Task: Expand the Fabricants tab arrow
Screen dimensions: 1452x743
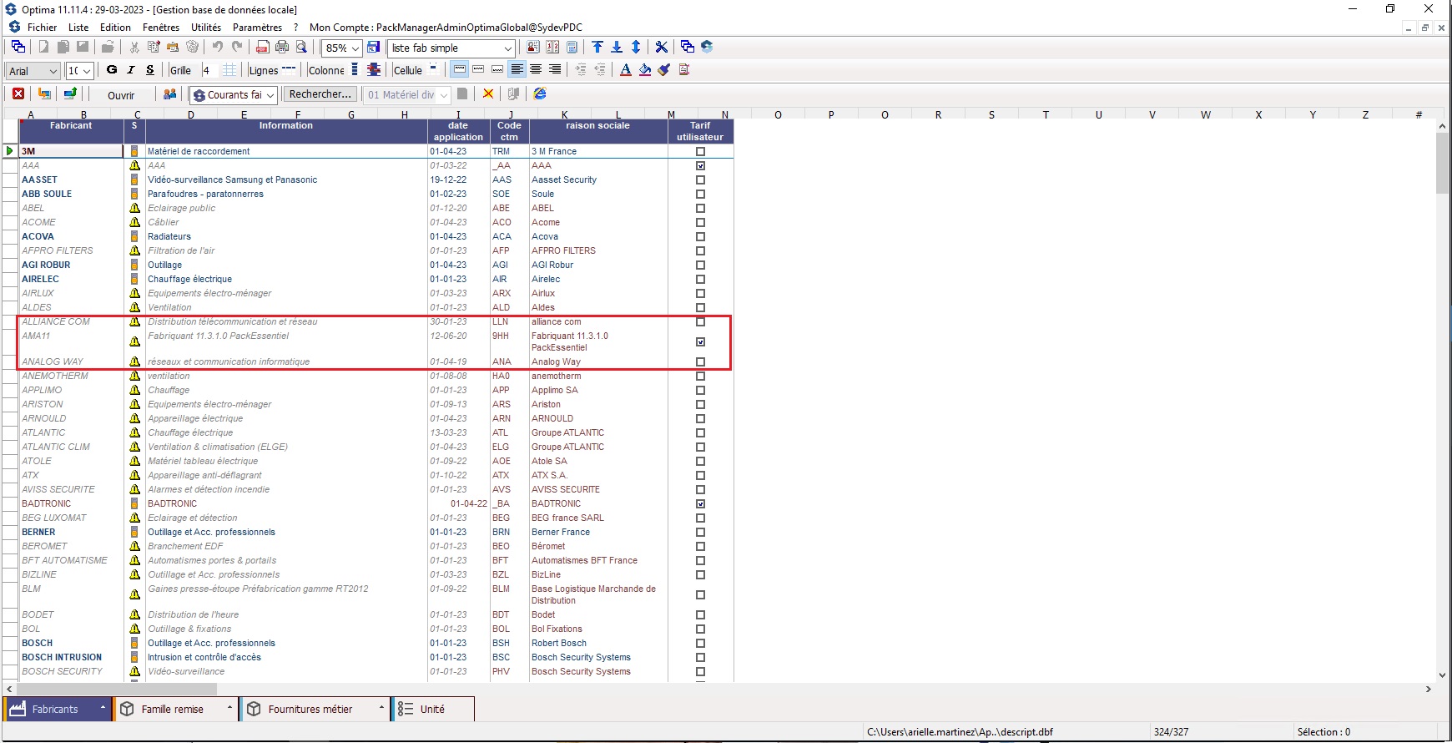Action: pyautogui.click(x=103, y=708)
